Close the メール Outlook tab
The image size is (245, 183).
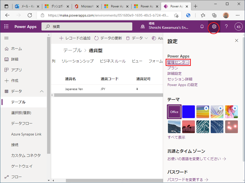(38, 6)
